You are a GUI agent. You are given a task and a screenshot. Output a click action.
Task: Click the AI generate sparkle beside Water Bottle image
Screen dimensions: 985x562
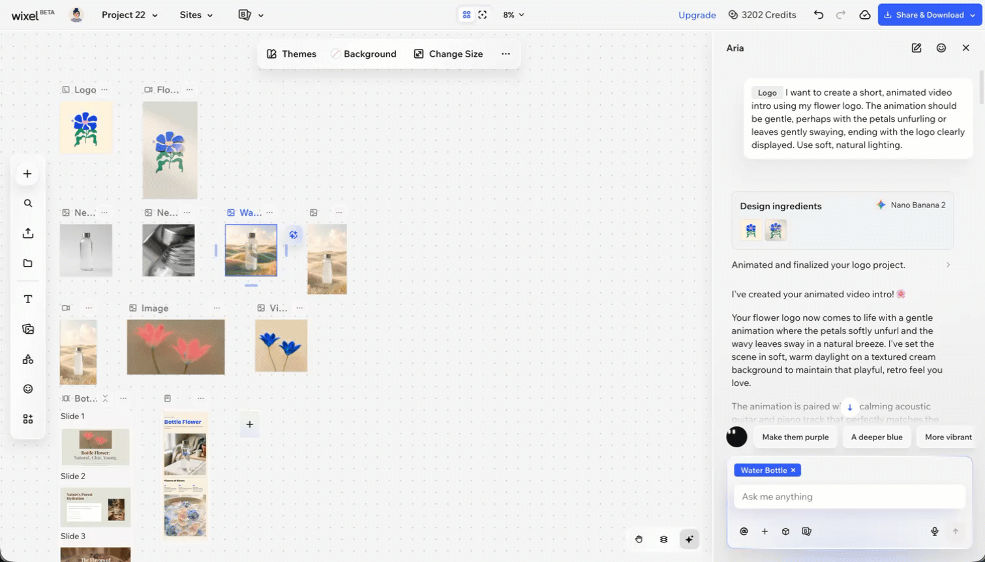coord(294,235)
